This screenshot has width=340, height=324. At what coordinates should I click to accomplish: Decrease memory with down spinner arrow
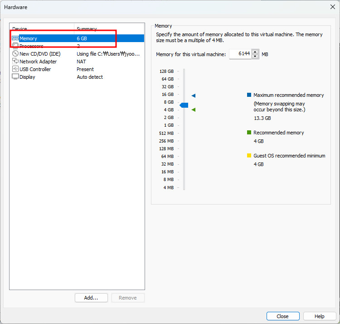pos(255,56)
